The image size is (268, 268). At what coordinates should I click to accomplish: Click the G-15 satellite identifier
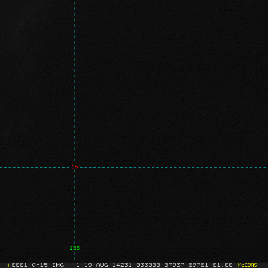click(x=40, y=265)
